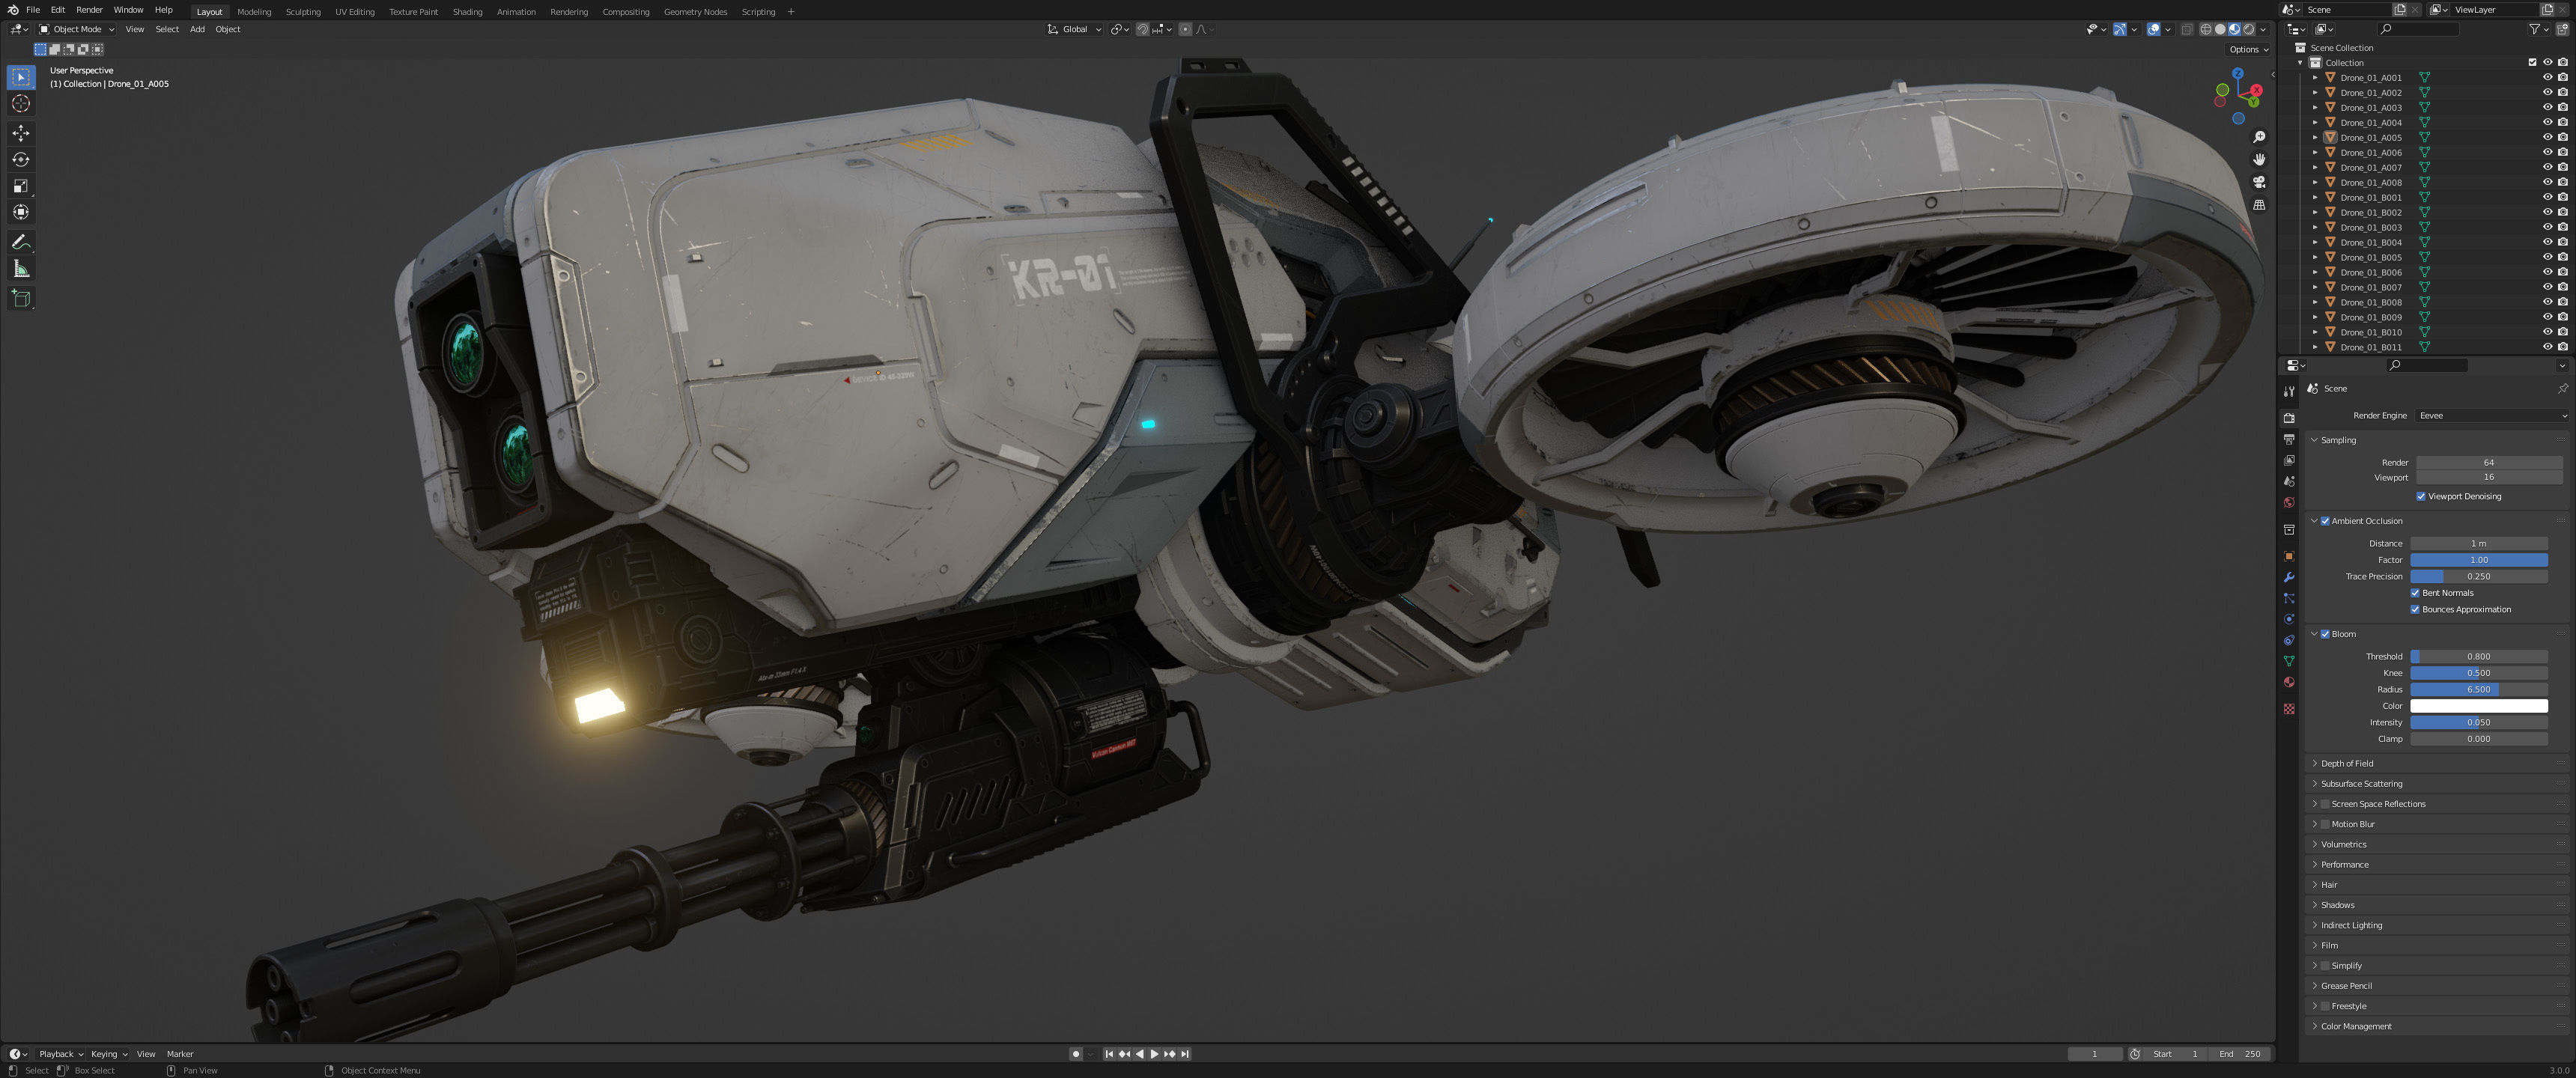2576x1078 pixels.
Task: Select the Measure tool
Action: click(21, 269)
